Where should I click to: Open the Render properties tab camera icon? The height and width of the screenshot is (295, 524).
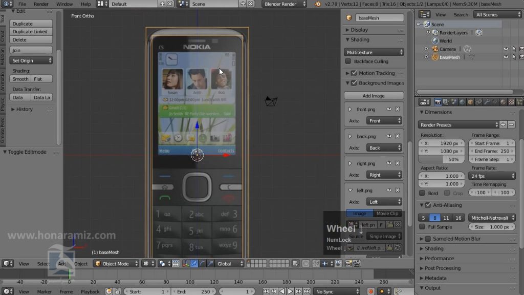(x=438, y=102)
